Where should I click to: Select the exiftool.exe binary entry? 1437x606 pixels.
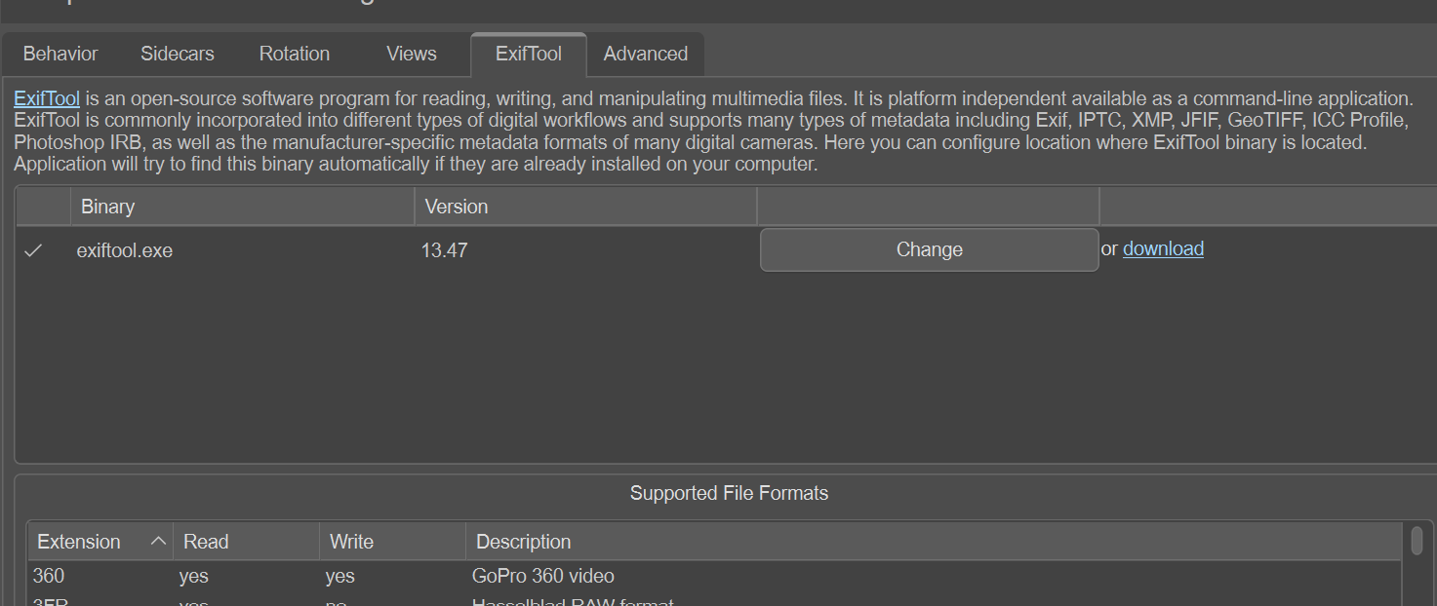(125, 251)
